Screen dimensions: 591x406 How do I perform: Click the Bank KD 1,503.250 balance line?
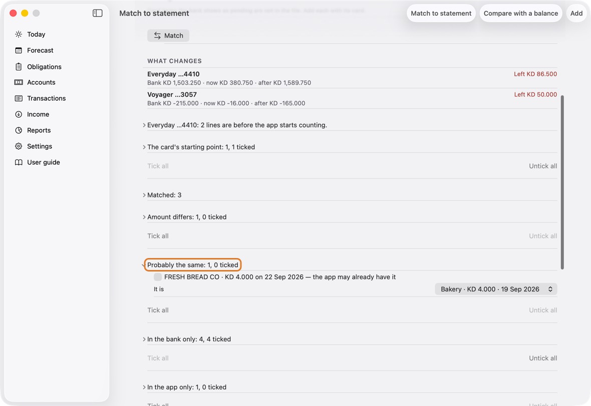tap(229, 83)
